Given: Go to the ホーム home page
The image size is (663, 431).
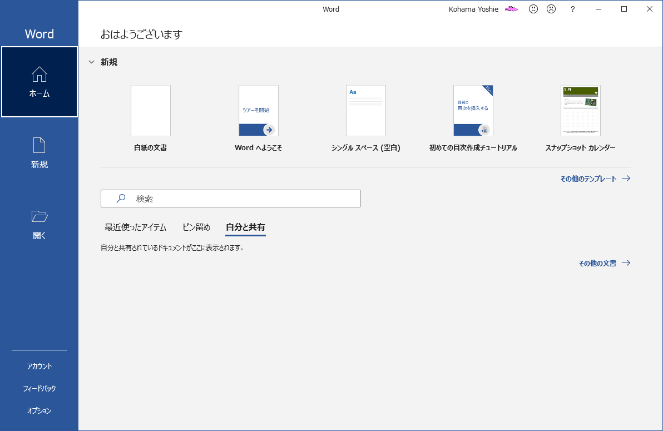Looking at the screenshot, I should [x=39, y=82].
